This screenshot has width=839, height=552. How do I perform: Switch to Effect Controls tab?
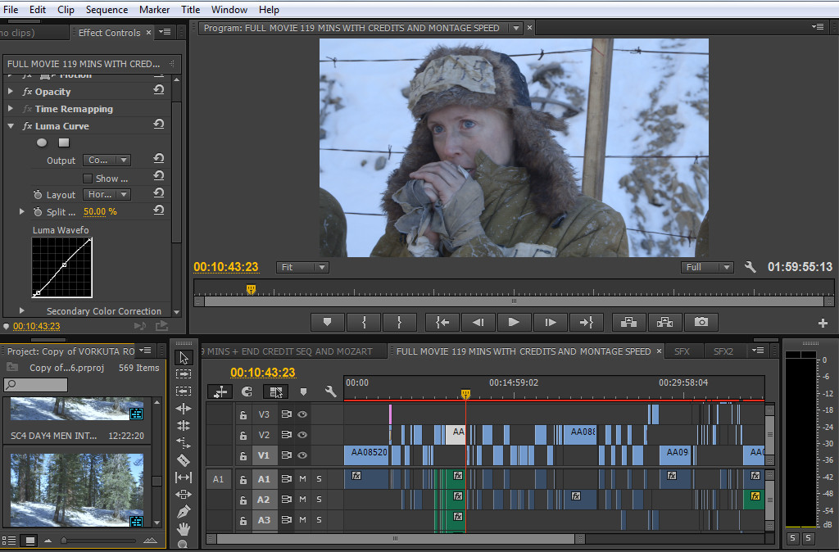[109, 33]
